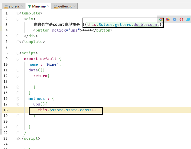Open preview in Opera browser icon

[x=181, y=19]
